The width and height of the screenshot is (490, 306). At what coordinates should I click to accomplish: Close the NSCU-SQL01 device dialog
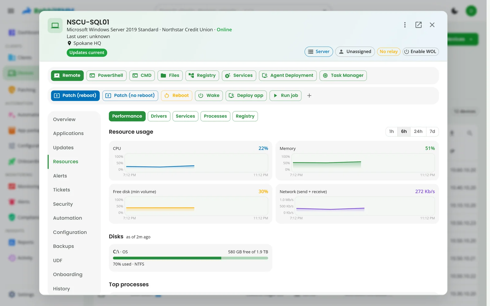coord(432,25)
